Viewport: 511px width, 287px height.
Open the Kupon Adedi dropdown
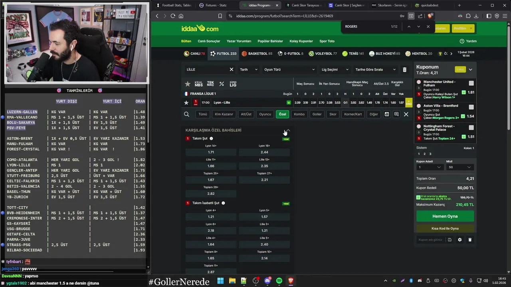point(429,167)
